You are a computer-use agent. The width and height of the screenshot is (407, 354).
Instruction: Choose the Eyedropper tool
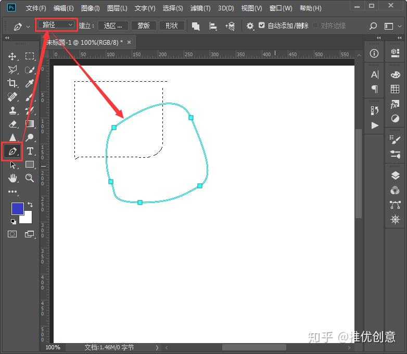[29, 83]
